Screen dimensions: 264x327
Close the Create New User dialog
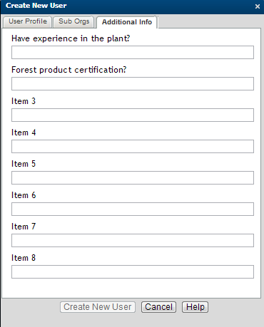258,6
